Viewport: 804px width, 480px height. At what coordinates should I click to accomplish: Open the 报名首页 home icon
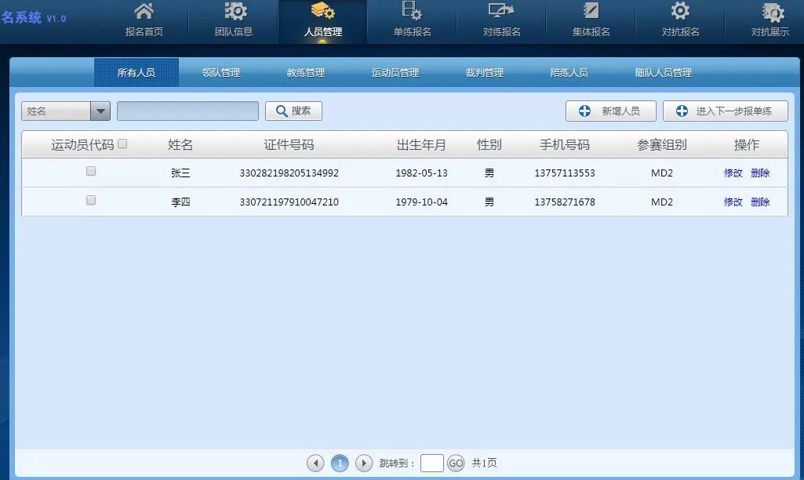pyautogui.click(x=144, y=12)
